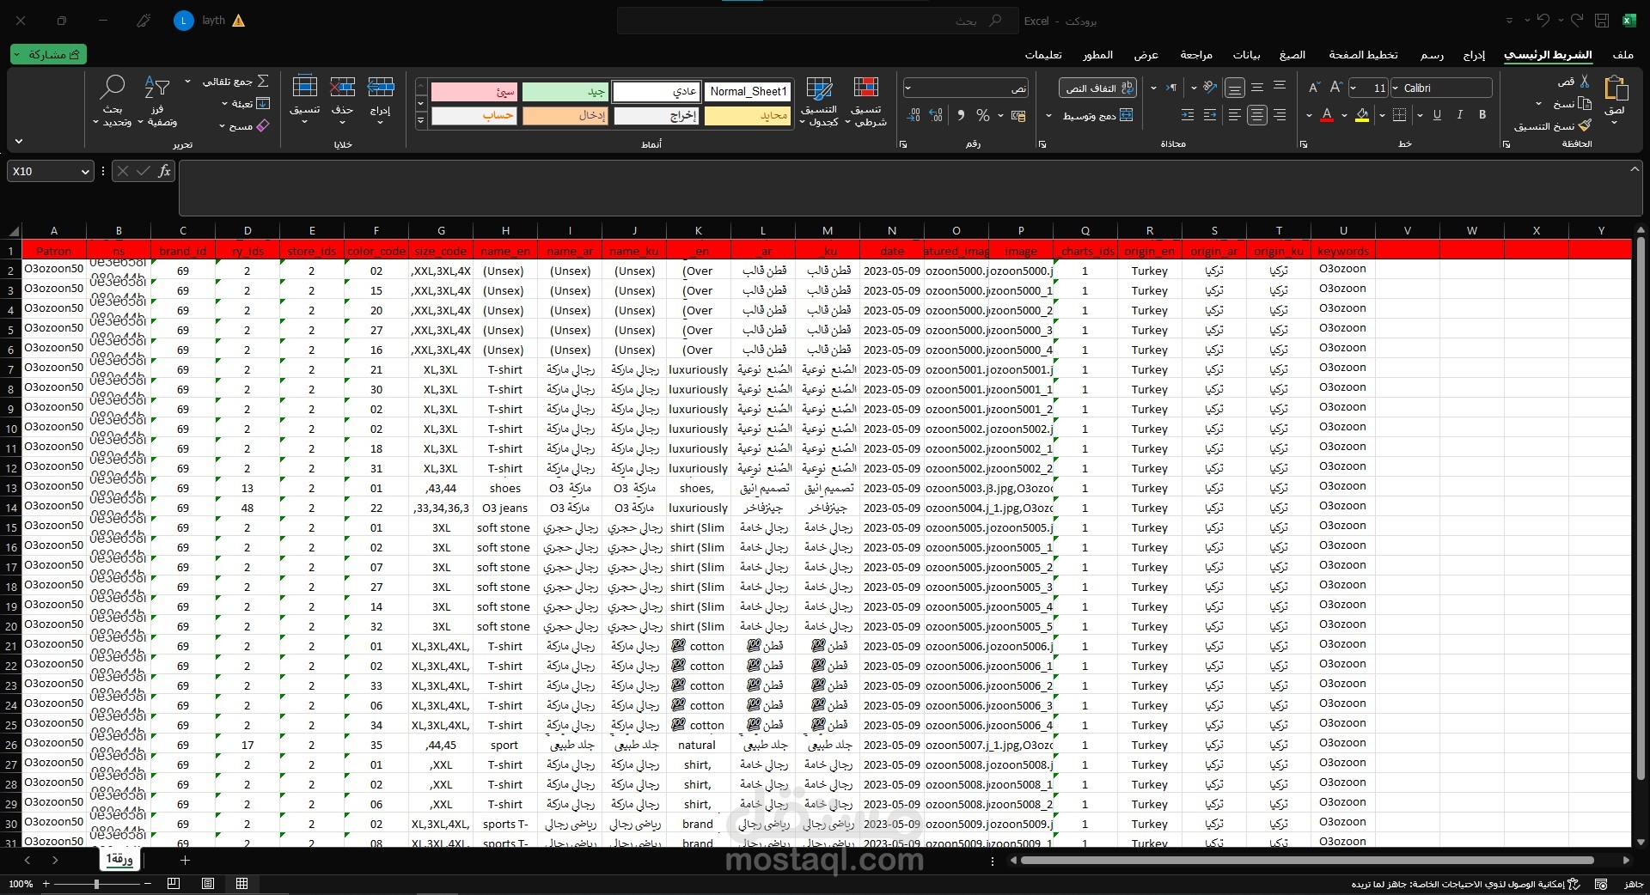Click the increase decimal icon
Image resolution: width=1650 pixels, height=895 pixels.
[936, 115]
